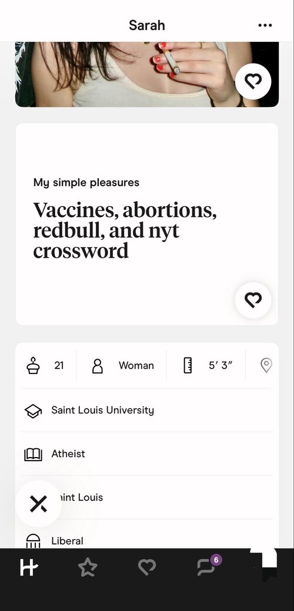
Task: Select the Atheist row
Action: (147, 454)
